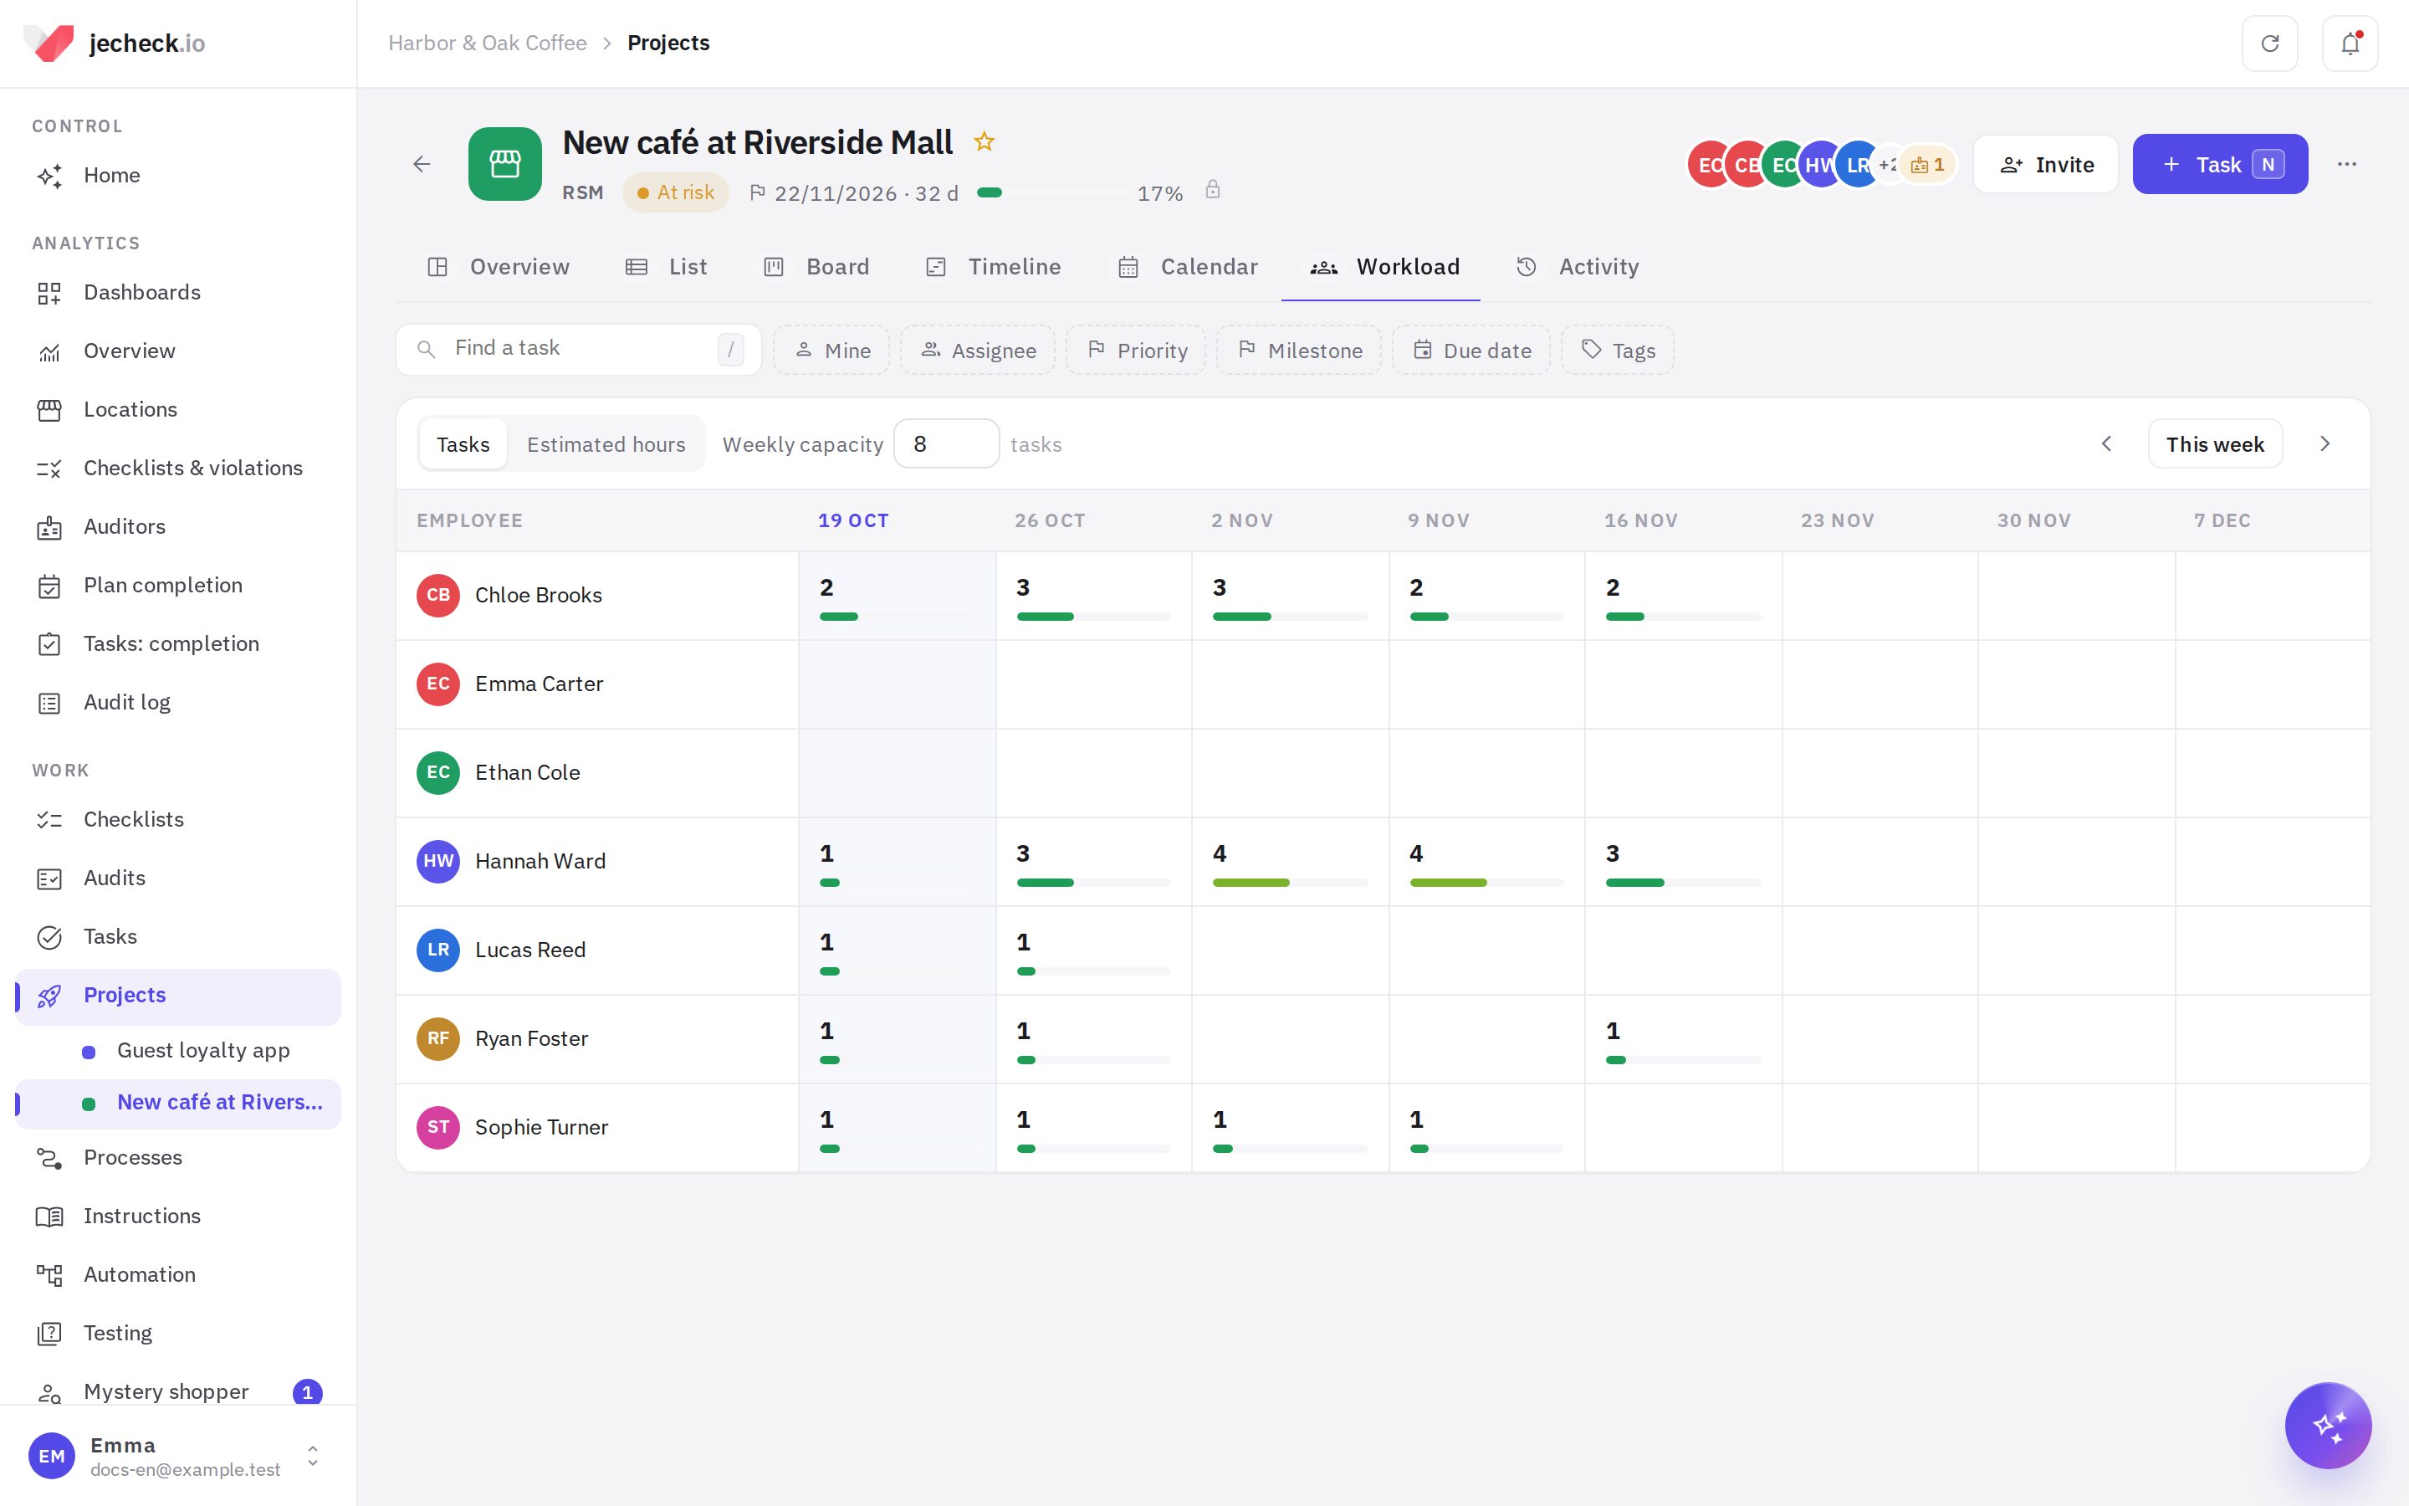Image resolution: width=2409 pixels, height=1506 pixels.
Task: Open the Priority filter dropdown
Action: [x=1136, y=351]
